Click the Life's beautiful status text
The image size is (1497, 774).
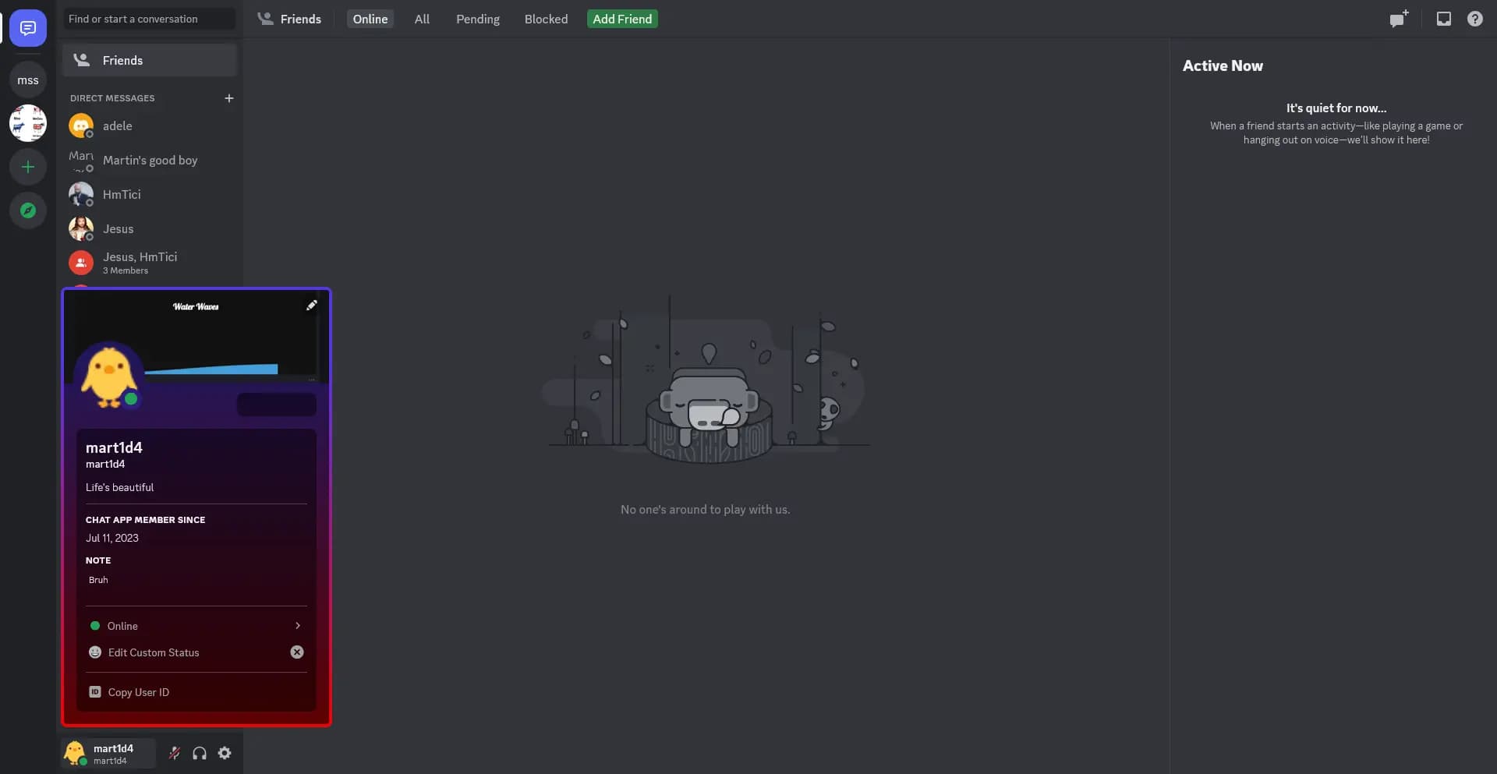(x=119, y=487)
